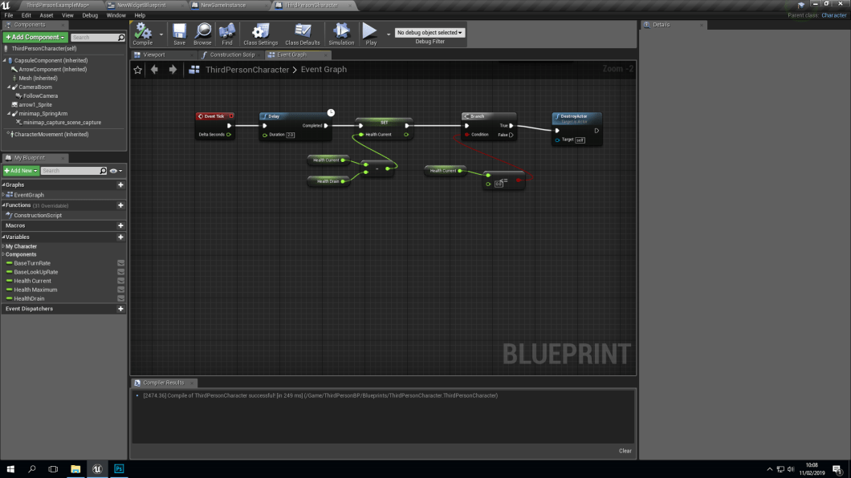The height and width of the screenshot is (478, 851).
Task: Save the blueprint asset
Action: tap(179, 34)
